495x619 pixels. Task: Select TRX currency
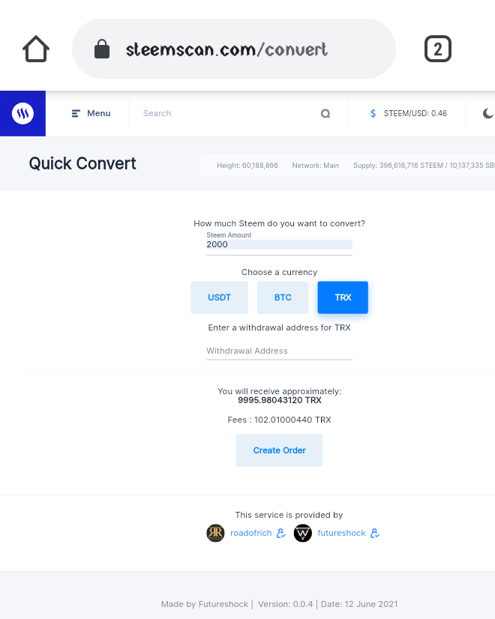pos(343,298)
